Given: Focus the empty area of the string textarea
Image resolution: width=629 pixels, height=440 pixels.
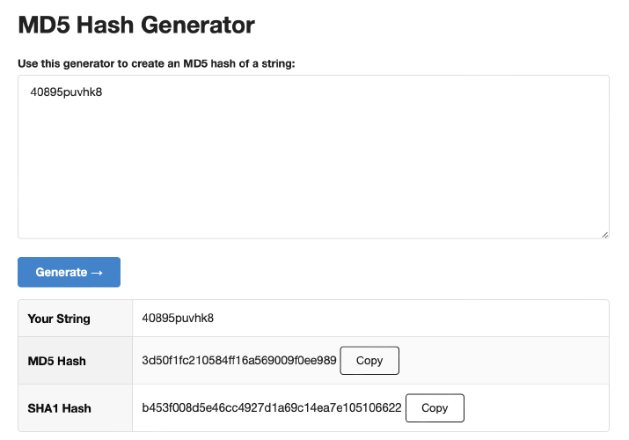Looking at the screenshot, I should click(x=313, y=168).
